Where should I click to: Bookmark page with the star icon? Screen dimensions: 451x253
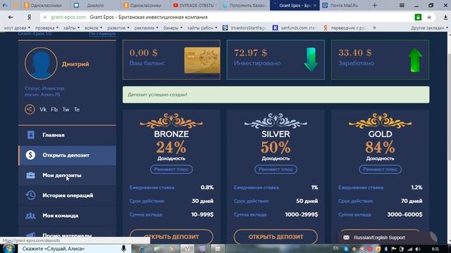tap(429, 17)
